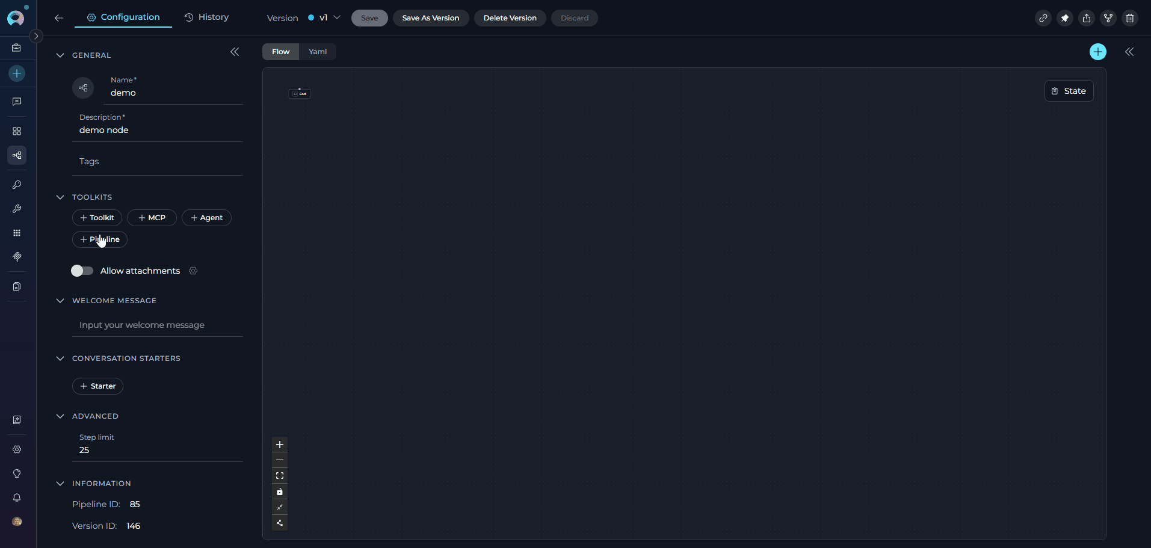
Task: Collapse the General section chevron
Action: [x=60, y=55]
